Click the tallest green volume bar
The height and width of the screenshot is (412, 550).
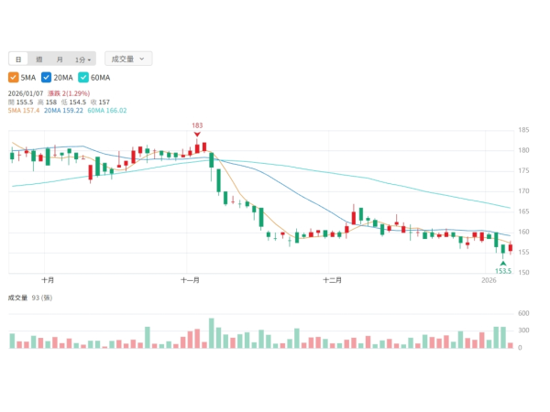[212, 333]
